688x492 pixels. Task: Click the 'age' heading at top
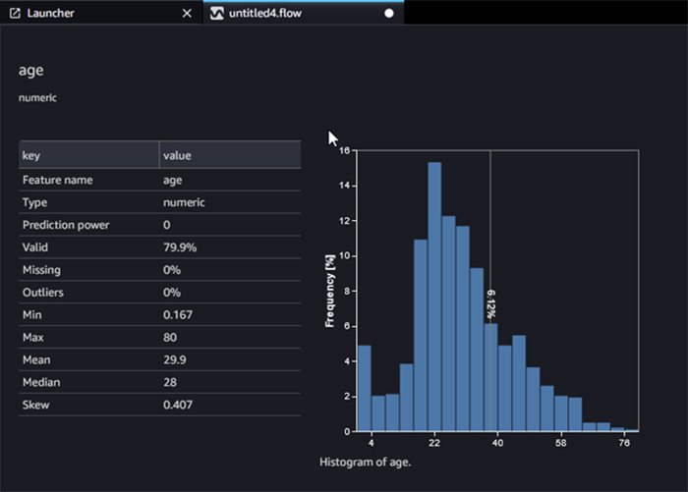(30, 71)
